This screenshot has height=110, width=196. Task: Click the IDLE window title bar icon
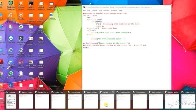coord(84,7)
